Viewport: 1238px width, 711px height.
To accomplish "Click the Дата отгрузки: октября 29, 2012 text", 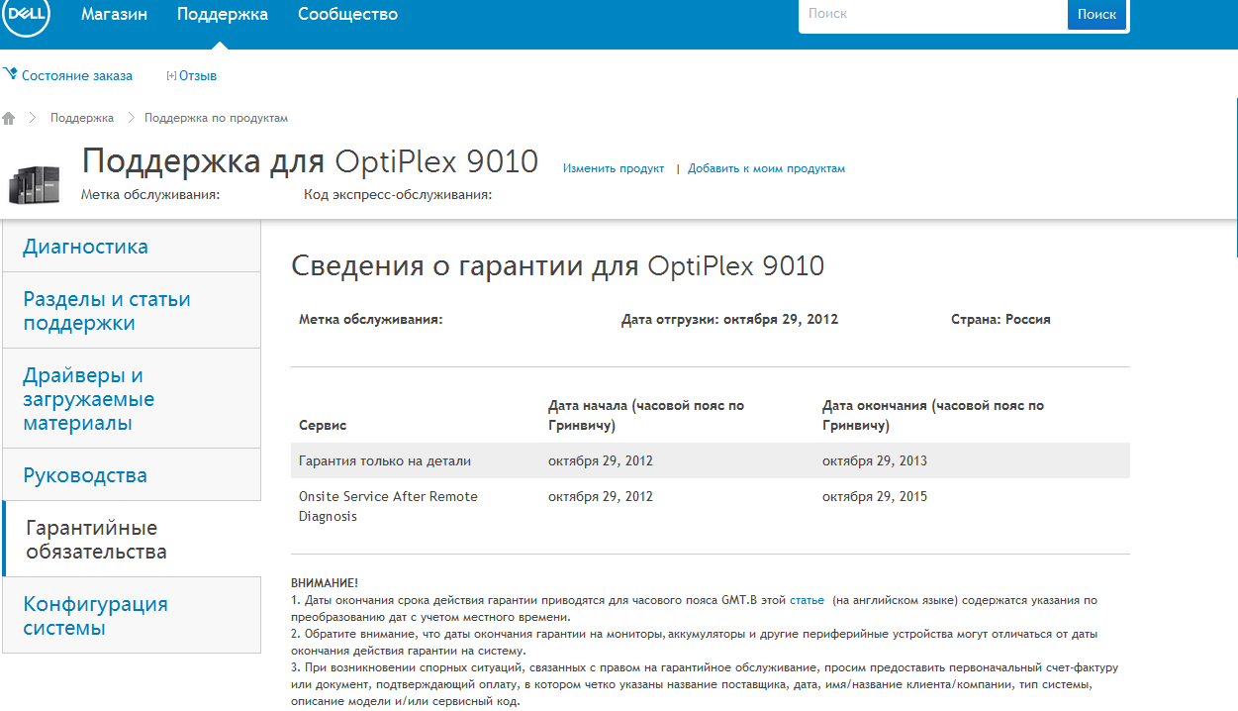I will 729,320.
